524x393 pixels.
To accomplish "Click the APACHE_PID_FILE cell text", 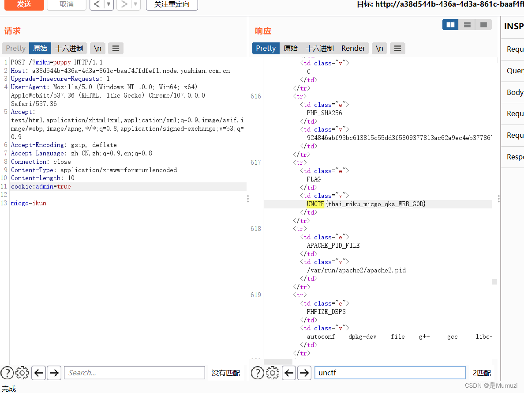I will pyautogui.click(x=333, y=246).
